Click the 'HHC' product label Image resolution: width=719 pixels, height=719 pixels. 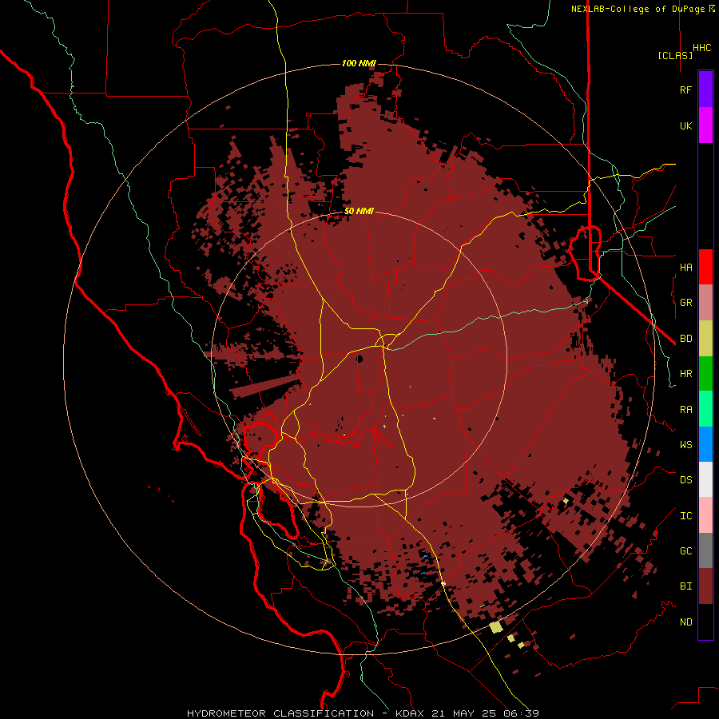[702, 48]
